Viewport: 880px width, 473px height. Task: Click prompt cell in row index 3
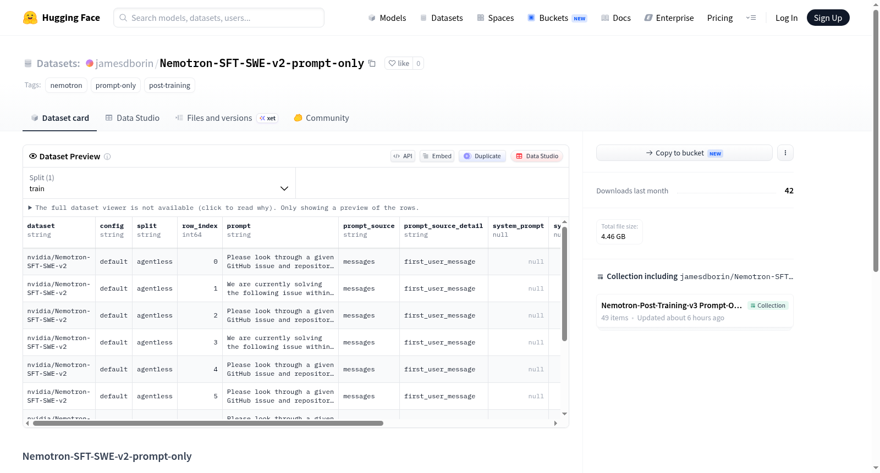[280, 342]
